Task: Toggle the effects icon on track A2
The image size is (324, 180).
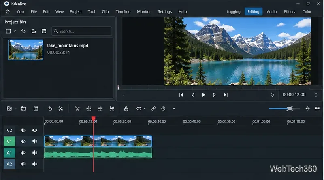Action: pos(23,164)
